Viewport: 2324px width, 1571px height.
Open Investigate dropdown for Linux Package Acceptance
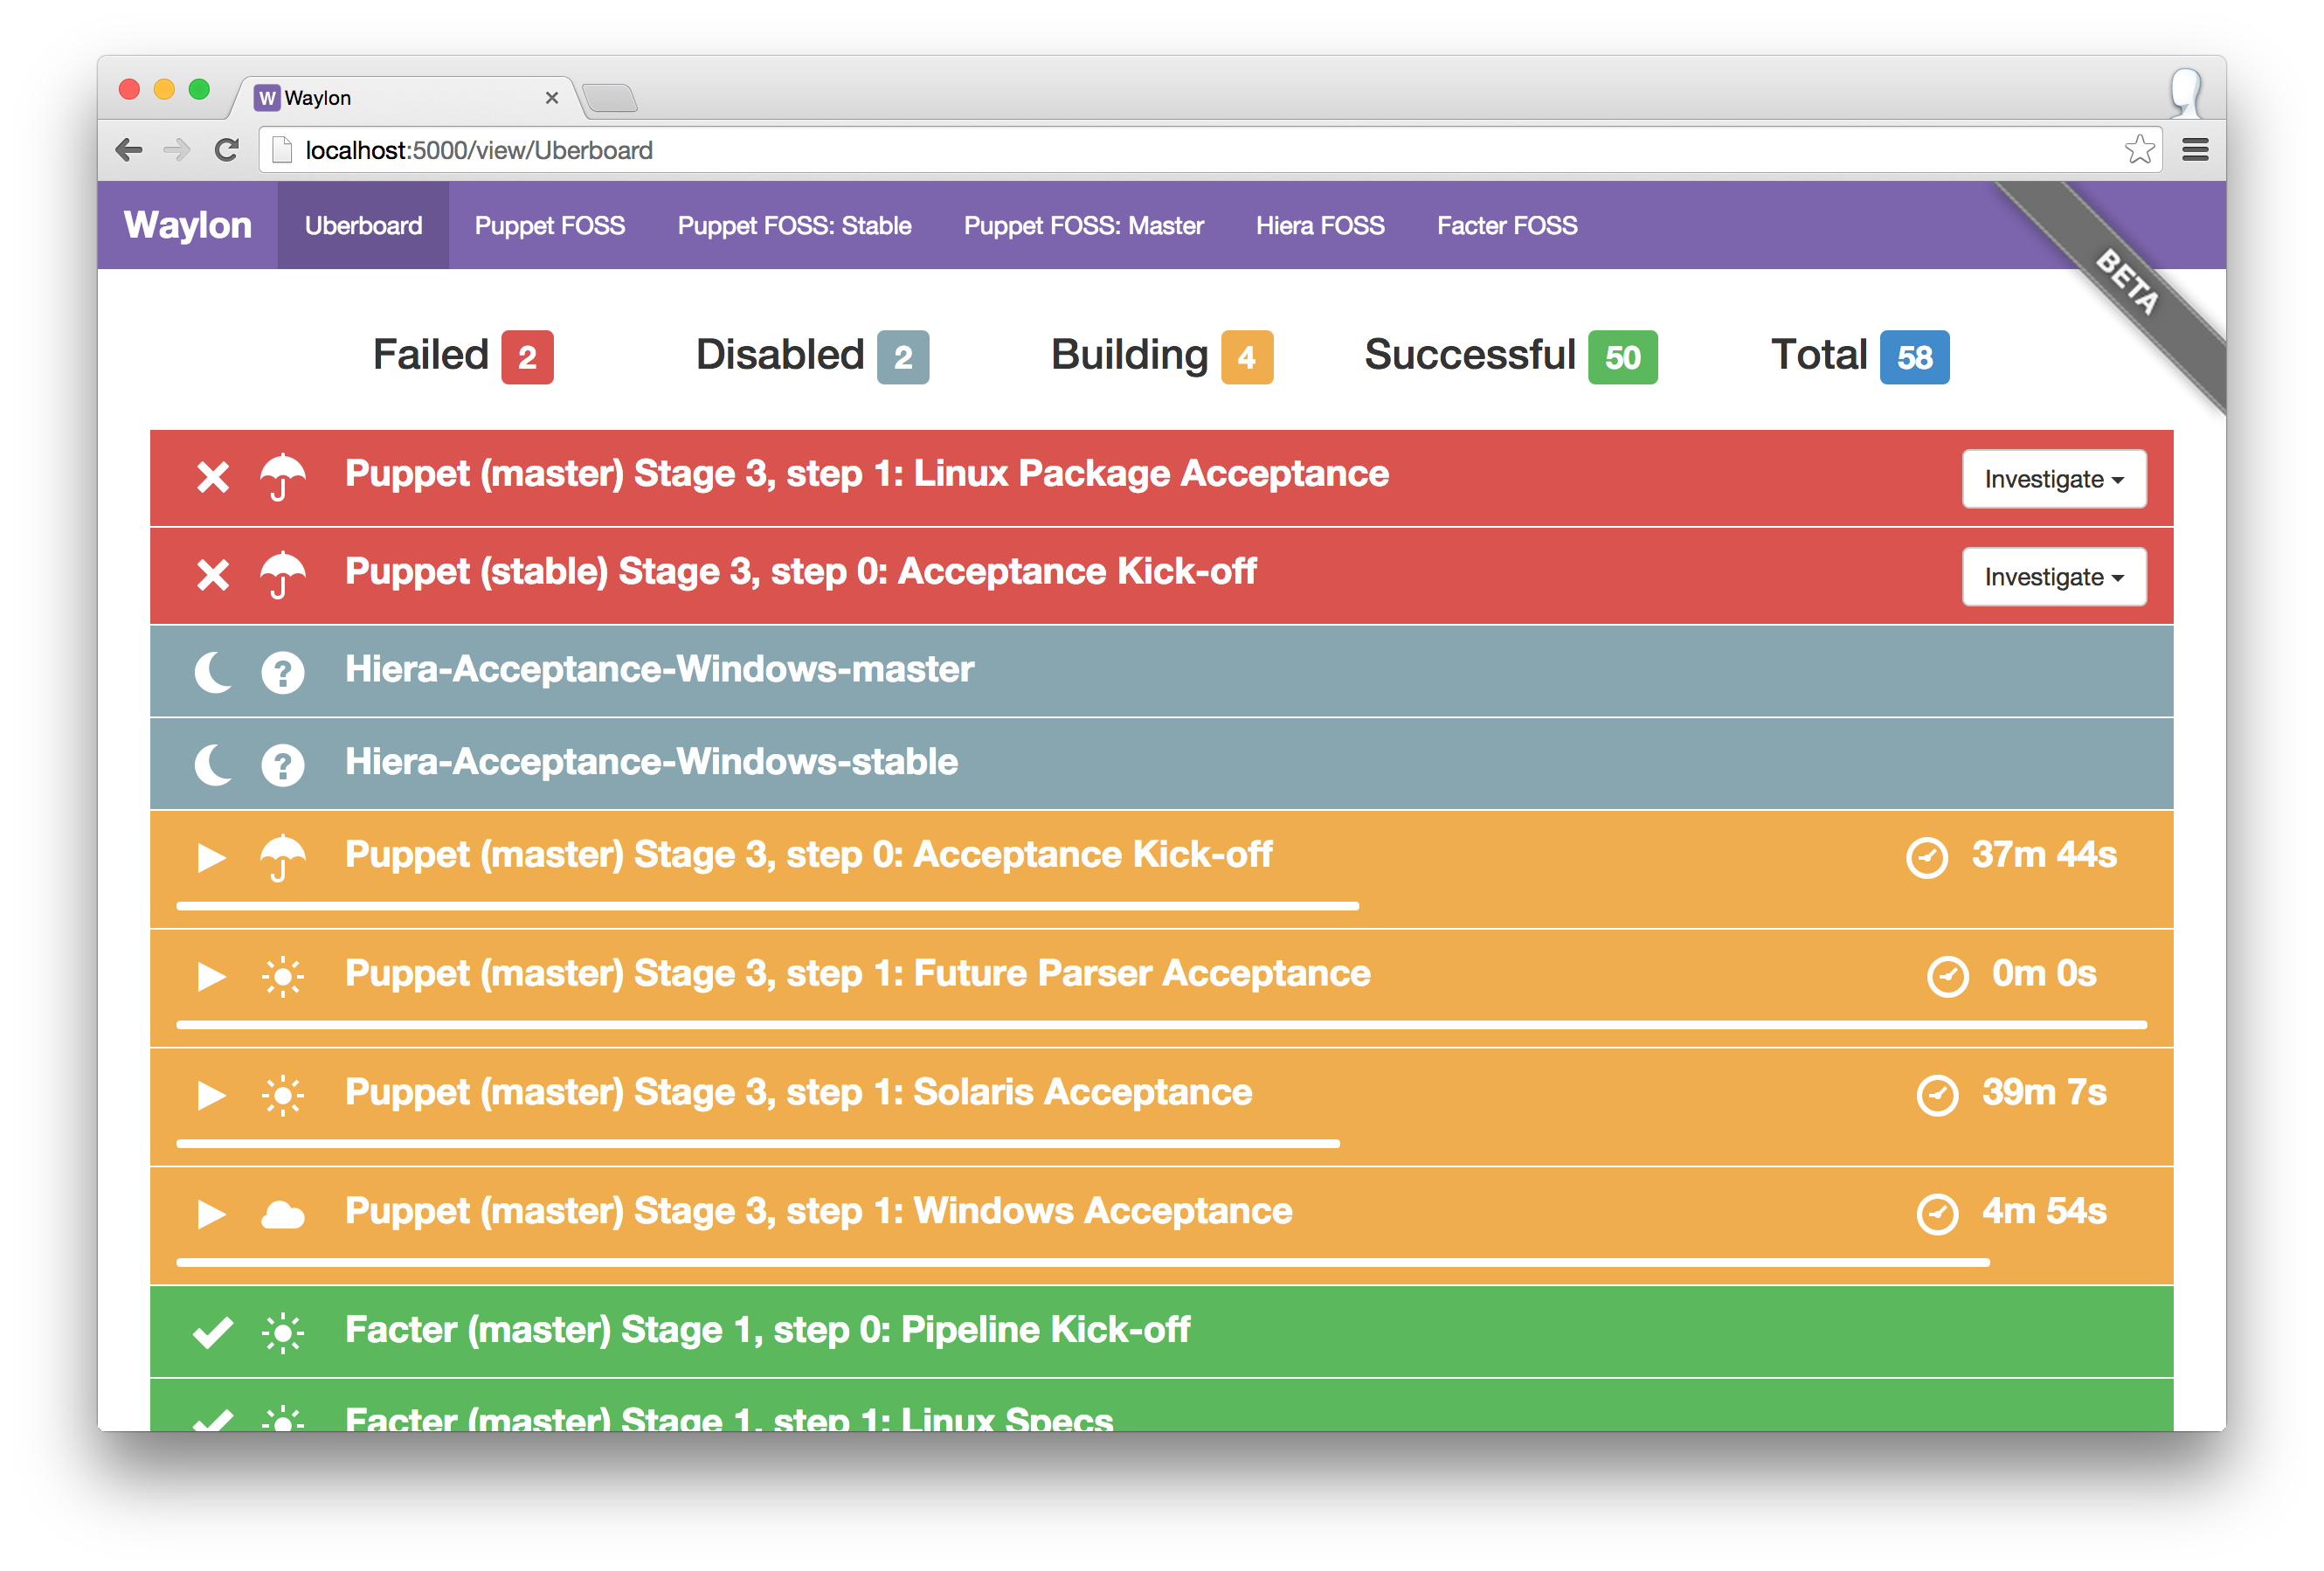[2053, 479]
